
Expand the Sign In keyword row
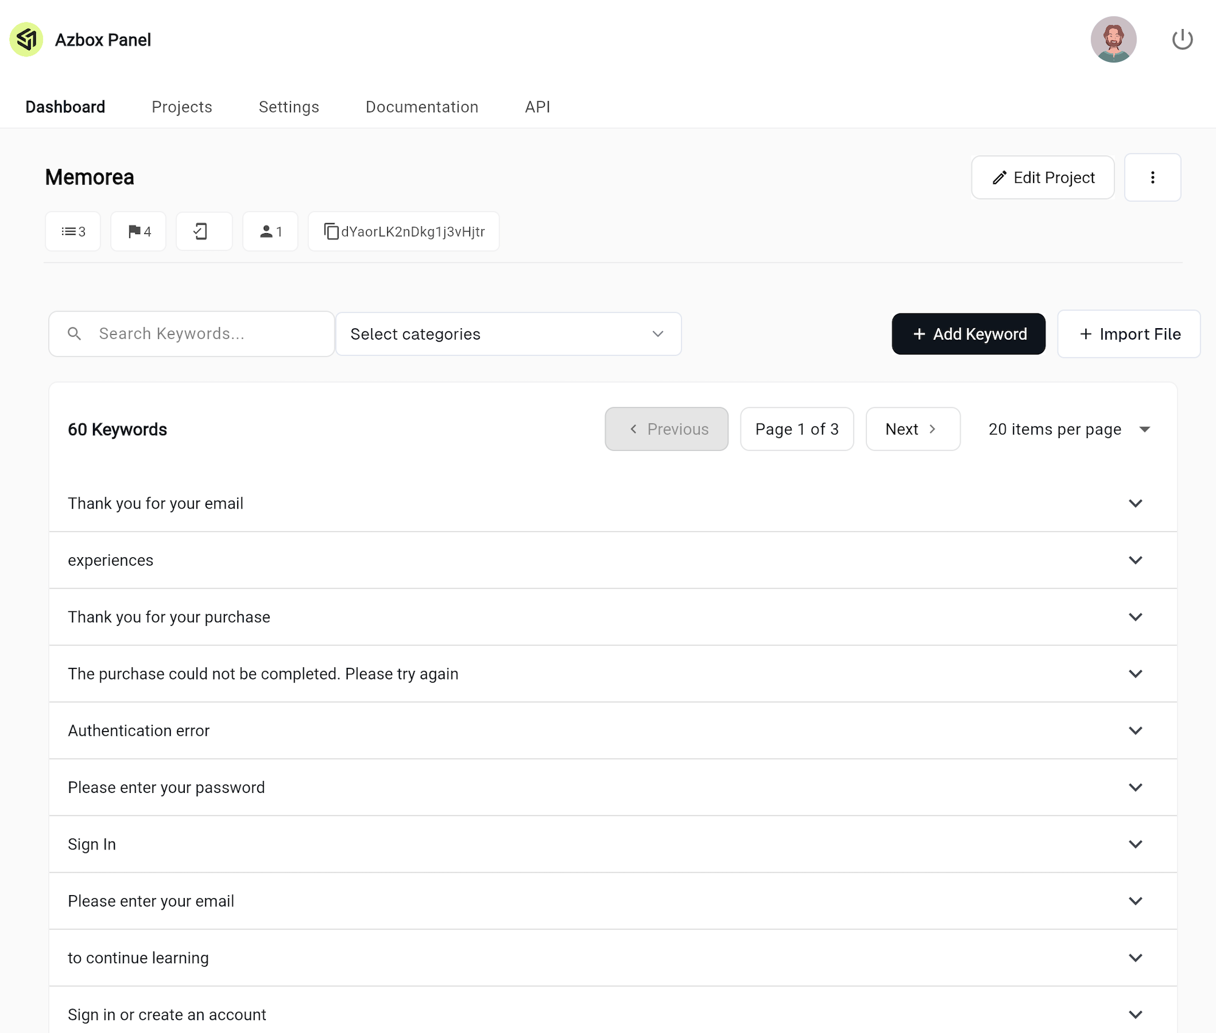(1136, 844)
